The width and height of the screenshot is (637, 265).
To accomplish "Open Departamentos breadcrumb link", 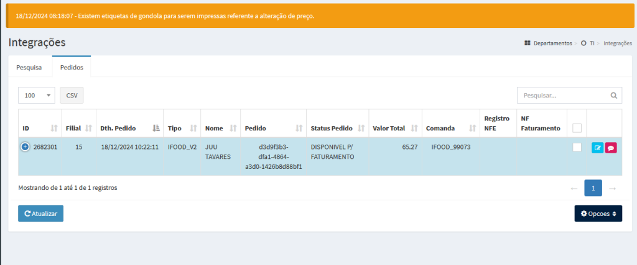I will click(549, 43).
